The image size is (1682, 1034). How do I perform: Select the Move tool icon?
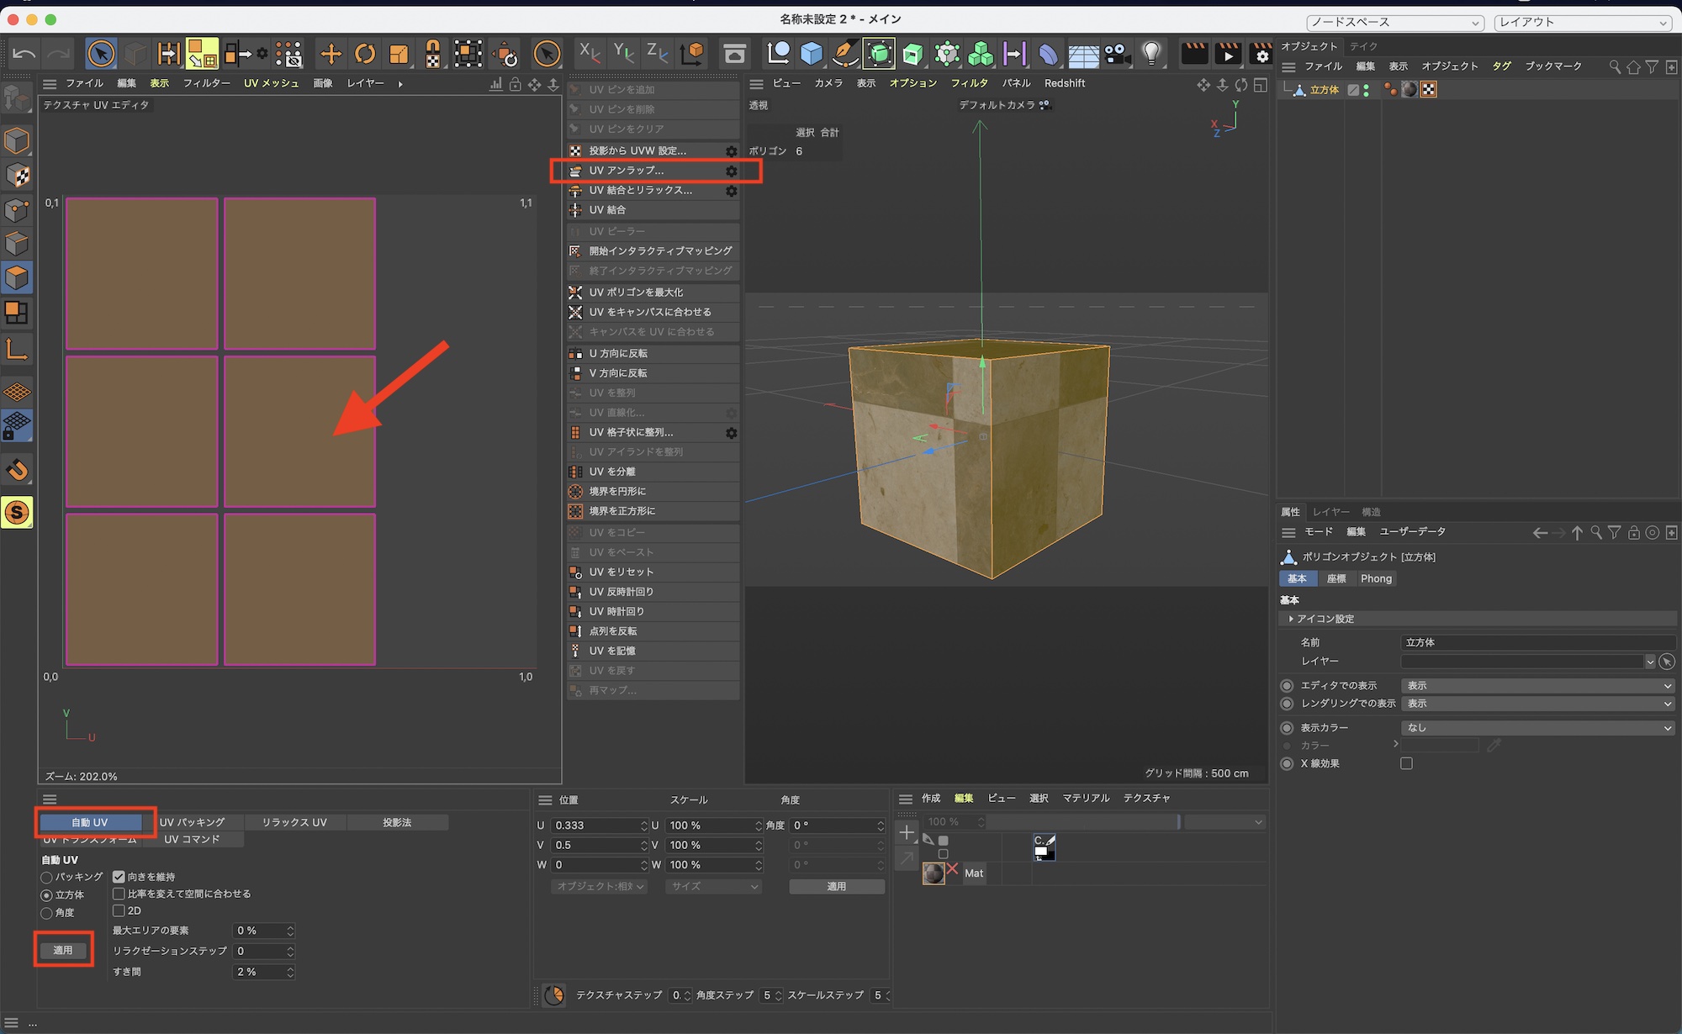pos(331,55)
